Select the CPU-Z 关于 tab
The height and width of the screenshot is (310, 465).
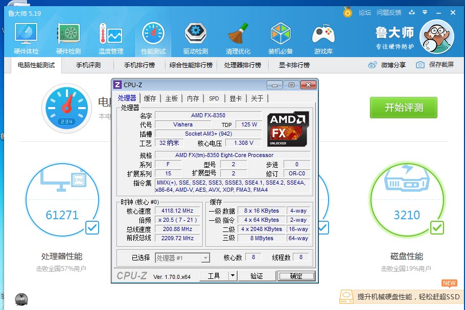click(257, 98)
